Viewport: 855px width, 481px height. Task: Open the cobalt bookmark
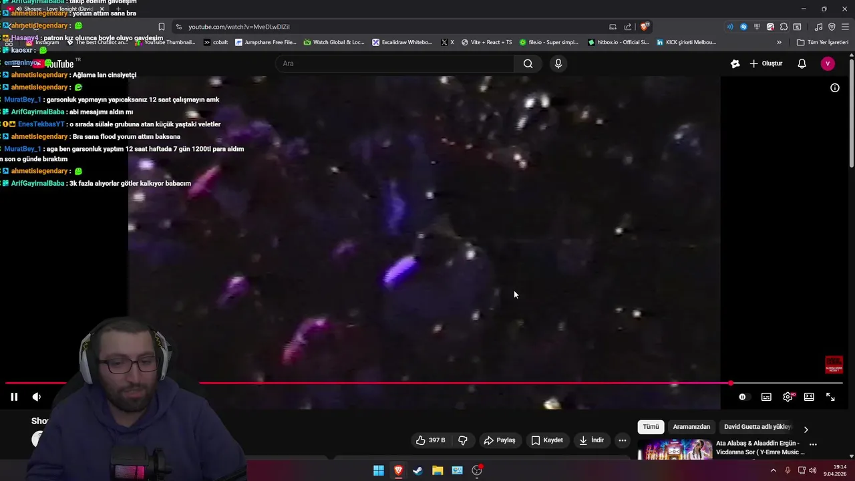pyautogui.click(x=216, y=42)
